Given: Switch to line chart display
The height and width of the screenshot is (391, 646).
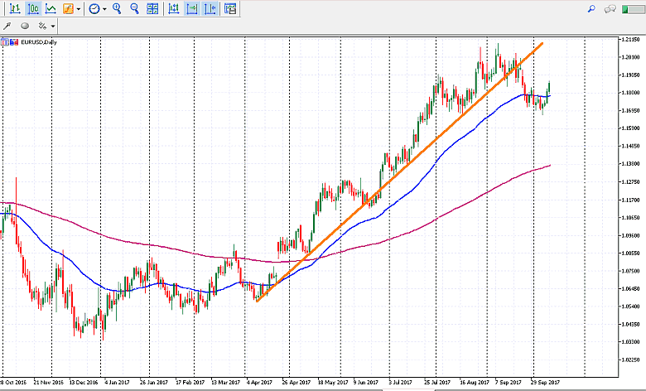Looking at the screenshot, I should click(x=51, y=9).
